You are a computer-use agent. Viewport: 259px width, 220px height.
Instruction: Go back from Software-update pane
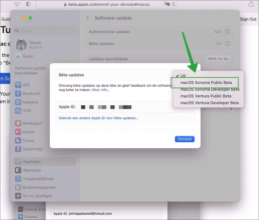[87, 18]
